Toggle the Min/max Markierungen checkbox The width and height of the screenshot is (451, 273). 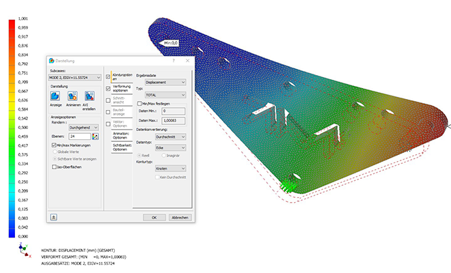coord(54,145)
